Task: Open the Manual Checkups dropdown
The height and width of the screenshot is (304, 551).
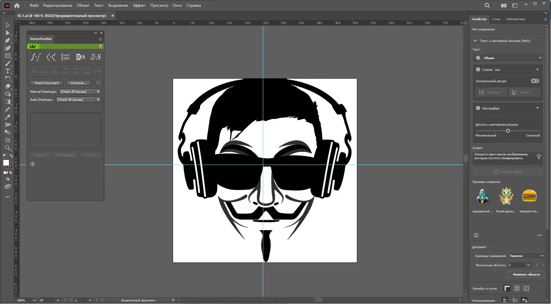Action: point(80,91)
